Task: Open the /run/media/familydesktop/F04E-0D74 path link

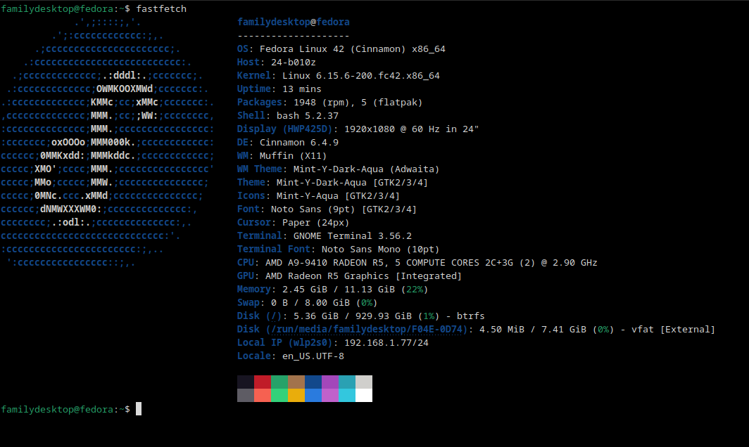Action: pos(367,329)
